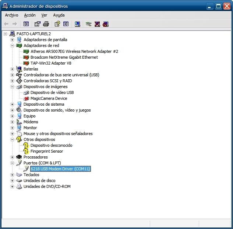Collapse Otros dispositivos

coord(12,139)
